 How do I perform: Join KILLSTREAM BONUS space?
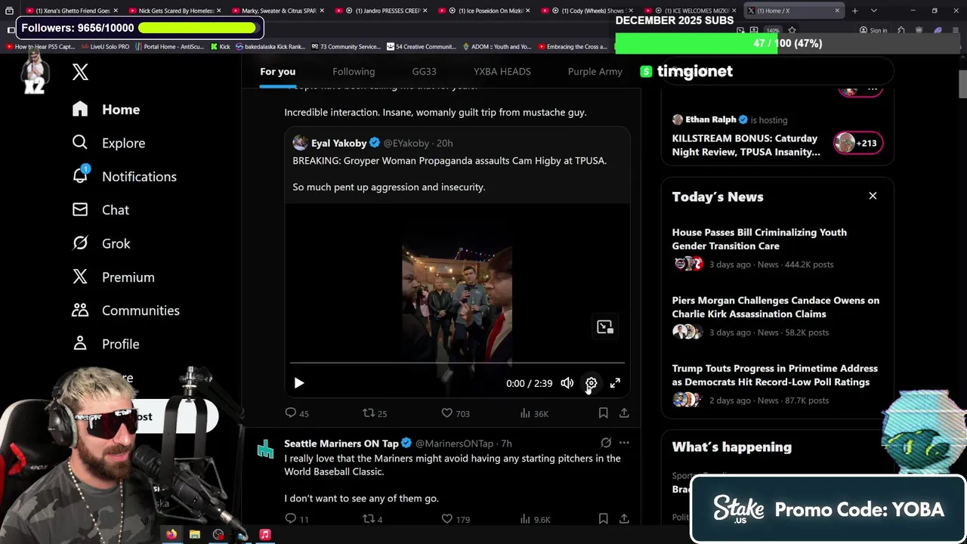point(746,145)
